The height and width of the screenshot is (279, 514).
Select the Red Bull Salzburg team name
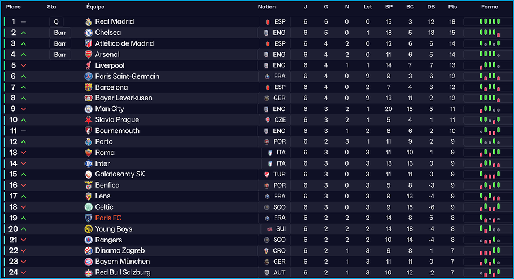point(123,273)
